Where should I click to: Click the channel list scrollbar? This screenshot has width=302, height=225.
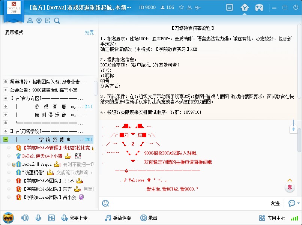click(96, 88)
